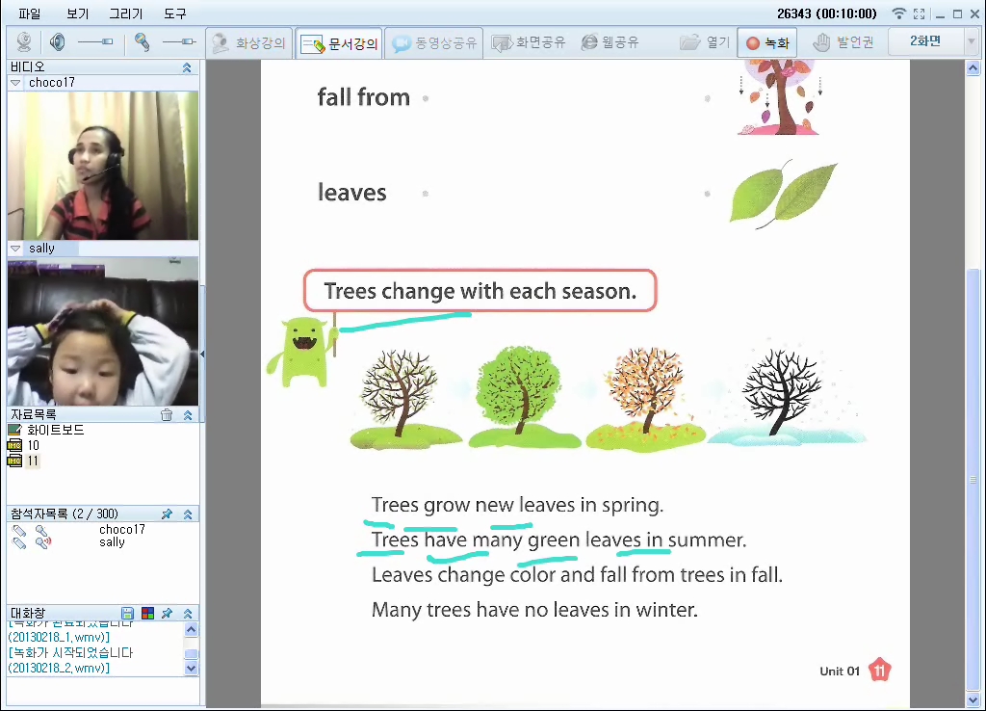
Task: Switch to the 문서강의 tab
Action: (339, 43)
